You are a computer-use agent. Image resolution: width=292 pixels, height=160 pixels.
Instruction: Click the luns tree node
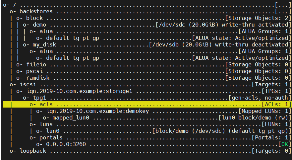(x=46, y=124)
